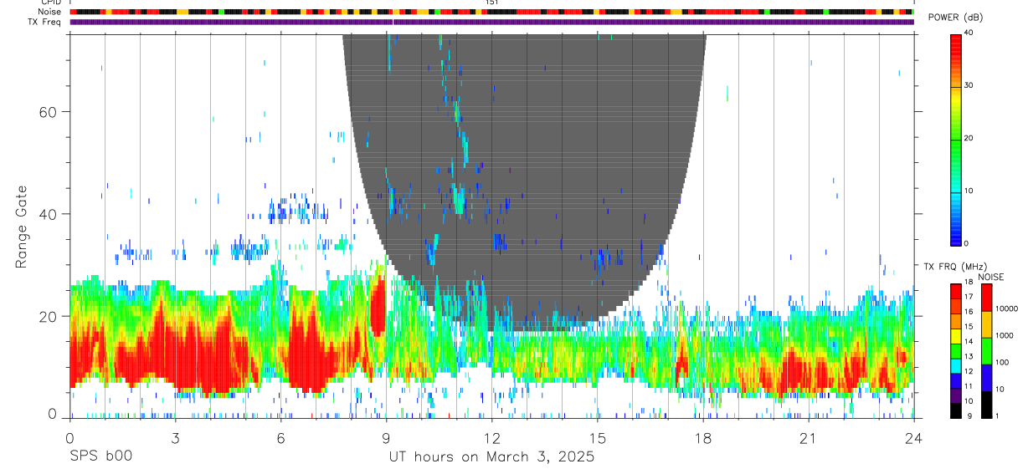This screenshot has height=474, width=1028.
Task: Click power colorbar label '20'
Action: click(x=968, y=138)
